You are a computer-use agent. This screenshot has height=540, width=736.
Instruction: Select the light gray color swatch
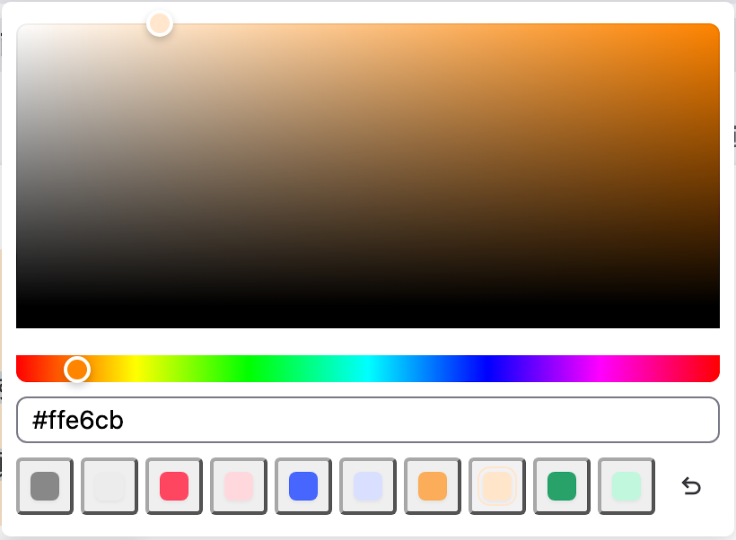point(110,486)
